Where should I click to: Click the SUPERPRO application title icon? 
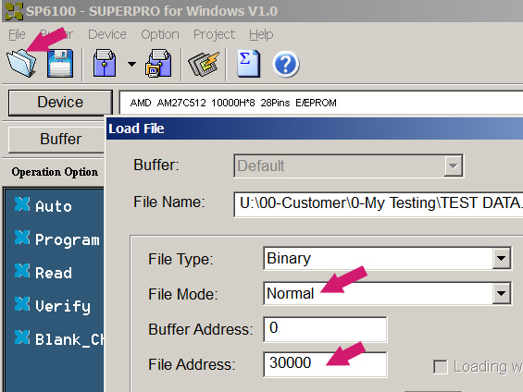14,11
